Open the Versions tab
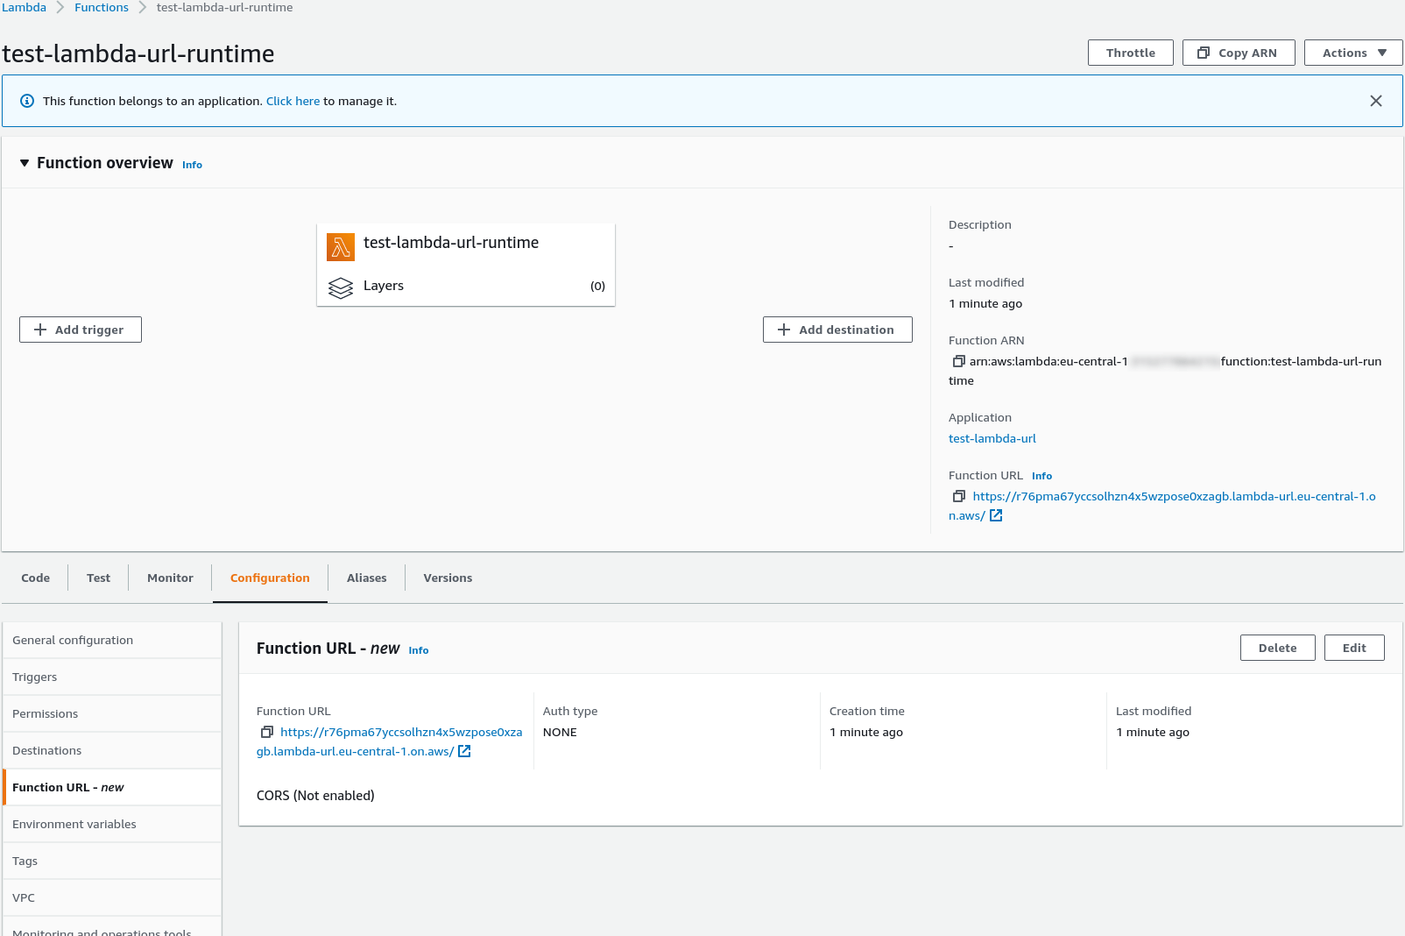Viewport: 1405px width, 936px height. point(448,578)
